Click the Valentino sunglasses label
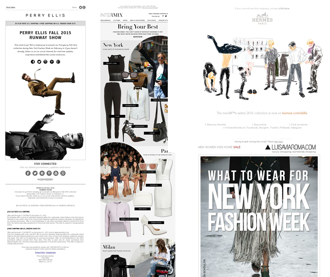 130,81
